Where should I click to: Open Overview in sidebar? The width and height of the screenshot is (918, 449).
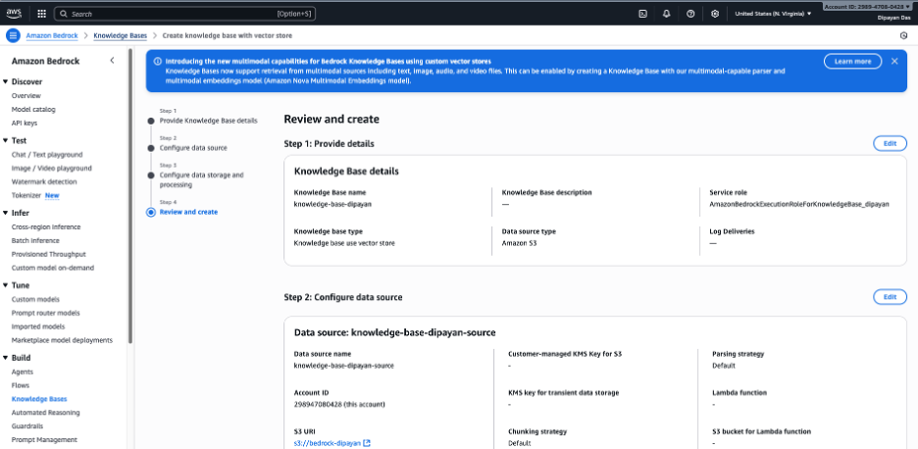pyautogui.click(x=26, y=95)
